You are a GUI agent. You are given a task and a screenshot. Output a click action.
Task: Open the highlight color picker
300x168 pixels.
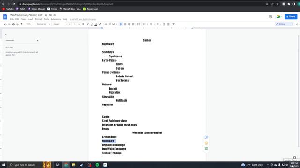[100, 24]
